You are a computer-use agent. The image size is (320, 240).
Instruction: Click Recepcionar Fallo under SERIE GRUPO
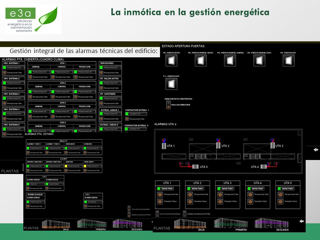point(85,170)
